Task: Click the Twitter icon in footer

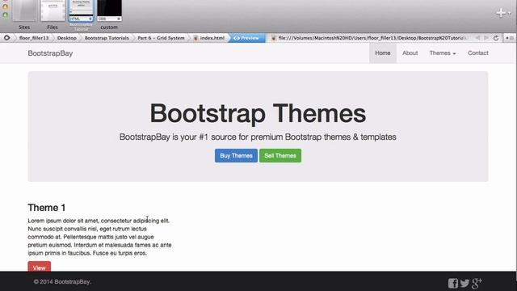Action: point(465,283)
